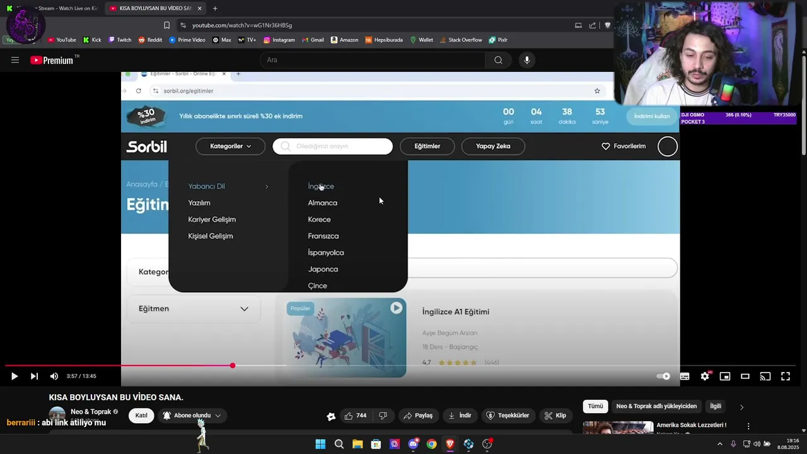Open options for Amerika Sokak Lezzetleri video
This screenshot has width=807, height=454.
[748, 427]
